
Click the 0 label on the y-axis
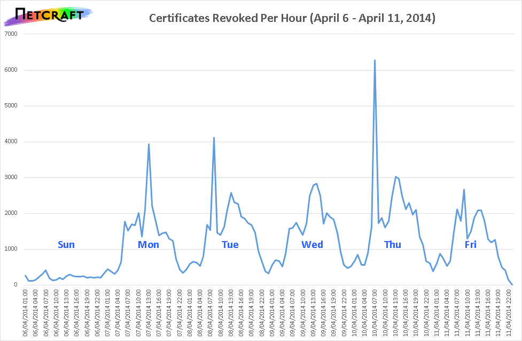click(16, 285)
